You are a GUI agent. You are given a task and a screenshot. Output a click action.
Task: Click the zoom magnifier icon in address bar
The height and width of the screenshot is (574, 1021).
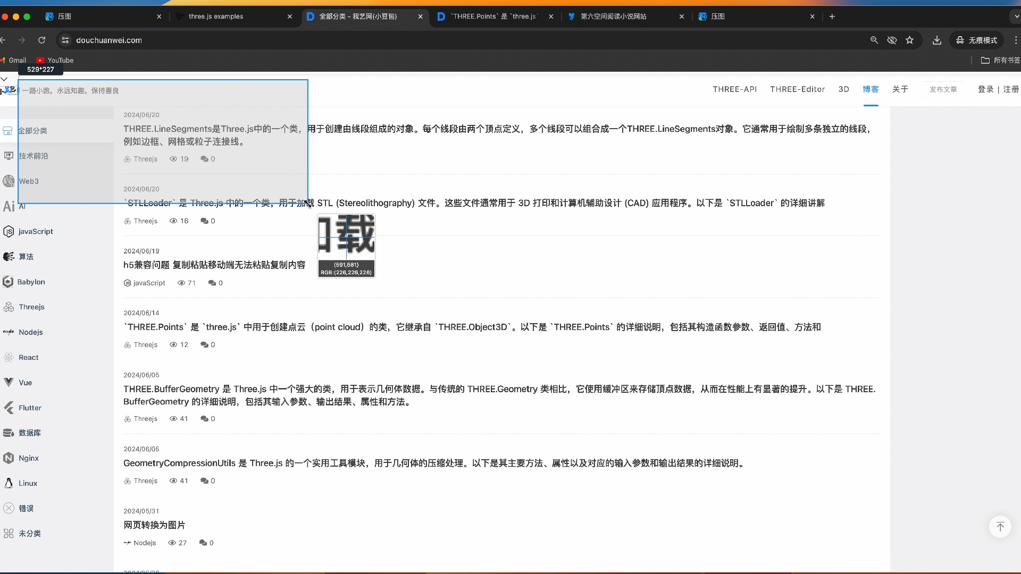pyautogui.click(x=874, y=40)
